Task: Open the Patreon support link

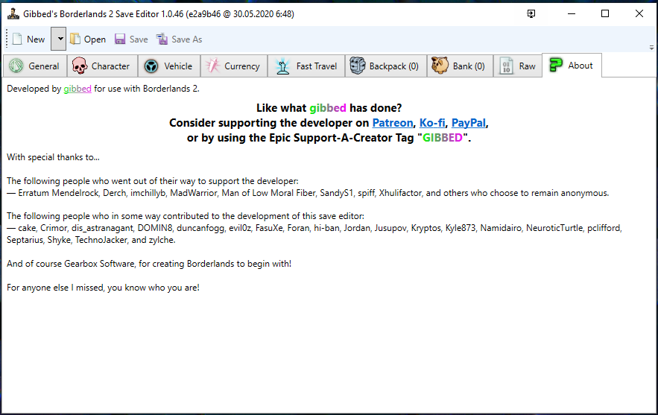Action: tap(393, 123)
